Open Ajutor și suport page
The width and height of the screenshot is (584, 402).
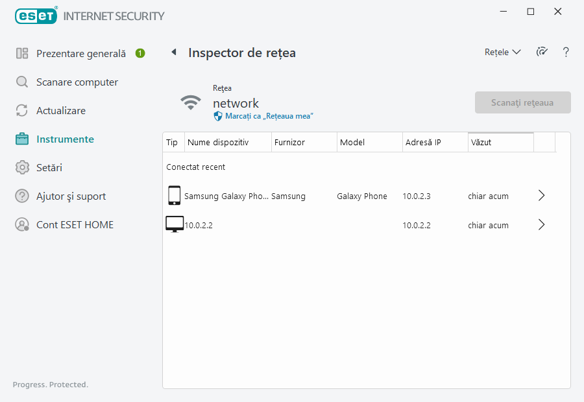[x=71, y=196]
